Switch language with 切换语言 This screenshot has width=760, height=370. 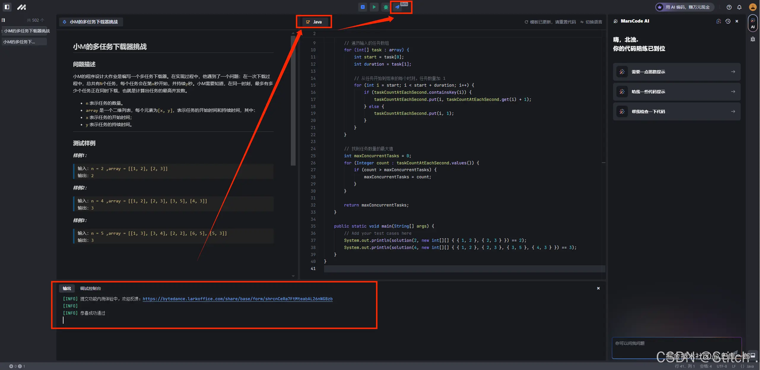click(x=591, y=22)
